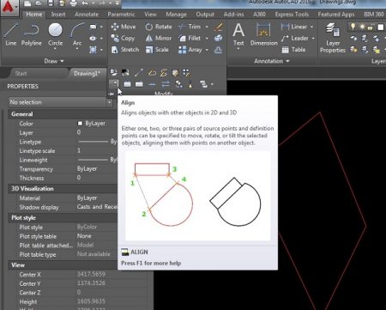
Task: Open the Layer Properties manager
Action: 333,38
